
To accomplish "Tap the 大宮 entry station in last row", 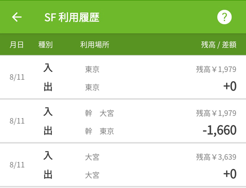I will [x=92, y=157].
